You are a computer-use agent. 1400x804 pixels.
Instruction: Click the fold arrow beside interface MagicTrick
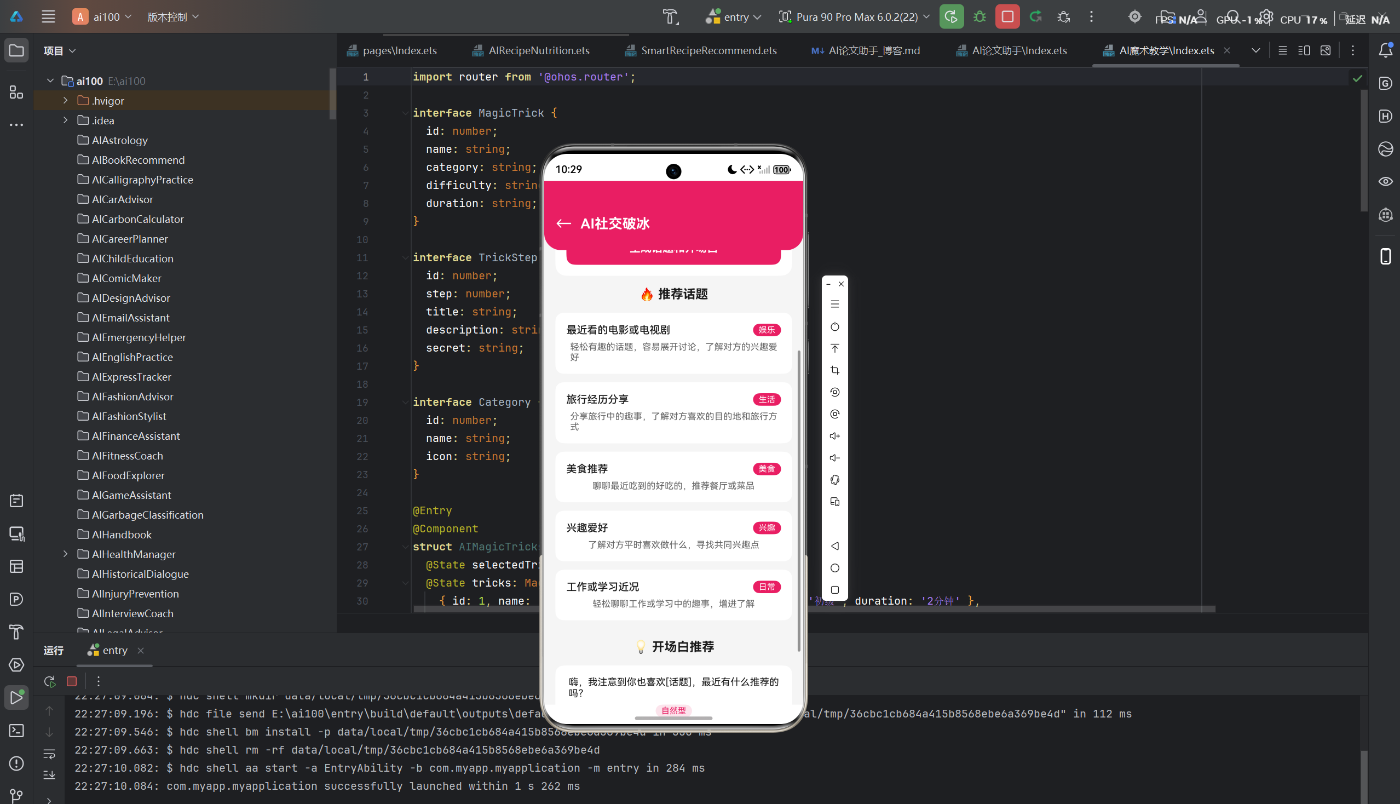(405, 113)
